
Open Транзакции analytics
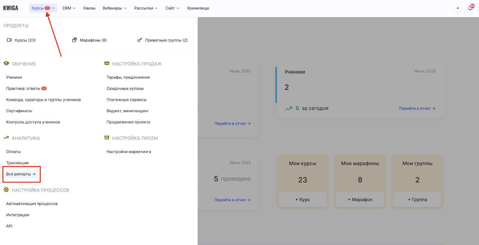pyautogui.click(x=17, y=163)
